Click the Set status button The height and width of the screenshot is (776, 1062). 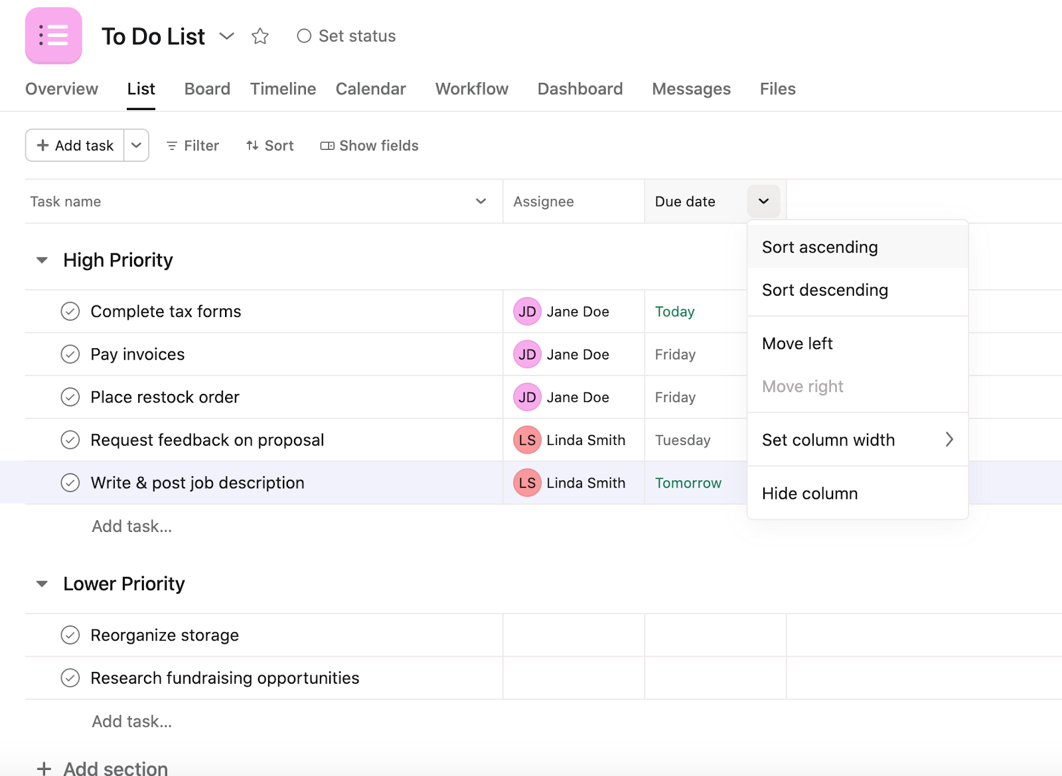point(346,36)
